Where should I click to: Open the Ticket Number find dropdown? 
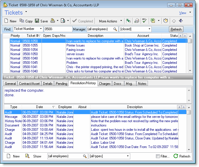(x=40, y=29)
